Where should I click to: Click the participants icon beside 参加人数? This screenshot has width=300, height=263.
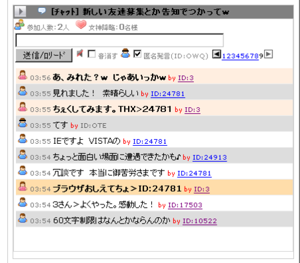point(19,25)
